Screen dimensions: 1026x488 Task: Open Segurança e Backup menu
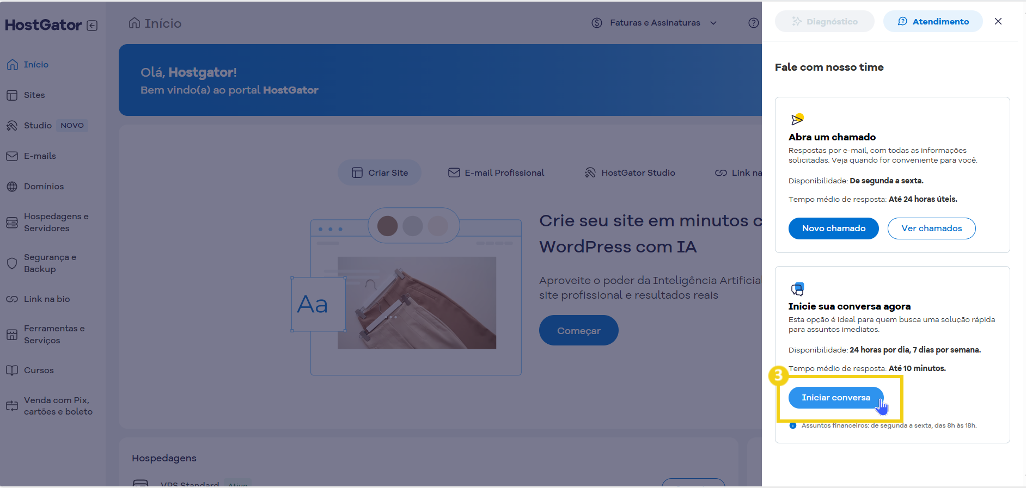point(50,263)
